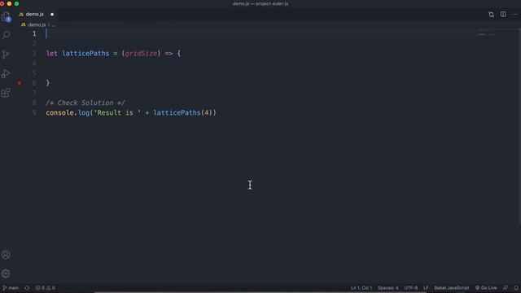Click the feedback icon in status bar
Viewport: 521px width, 293px height.
pyautogui.click(x=506, y=288)
